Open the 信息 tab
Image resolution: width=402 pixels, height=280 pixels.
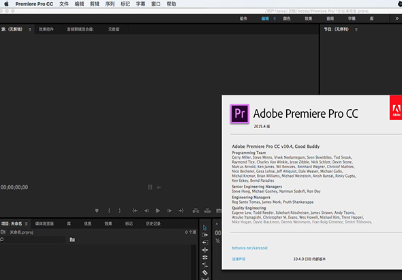(87, 223)
